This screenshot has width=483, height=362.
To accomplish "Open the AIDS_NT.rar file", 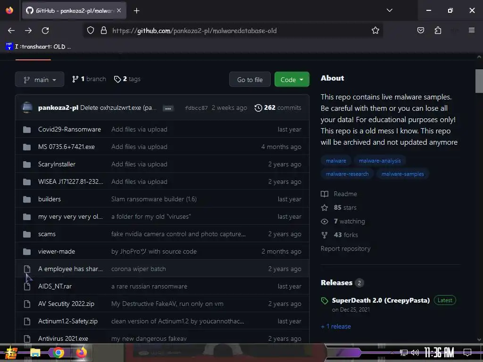I will coord(55,286).
